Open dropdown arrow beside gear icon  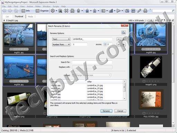pos(56,11)
